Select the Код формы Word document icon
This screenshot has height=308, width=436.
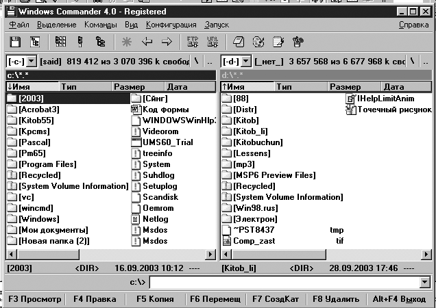click(x=136, y=110)
